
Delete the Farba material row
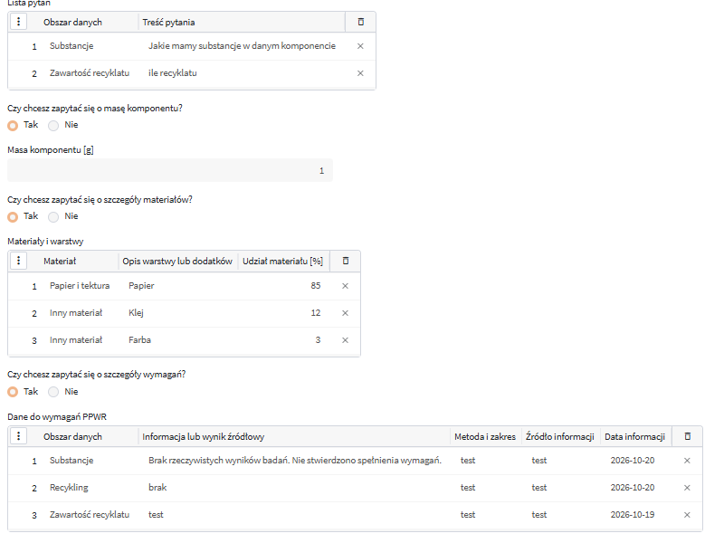345,340
